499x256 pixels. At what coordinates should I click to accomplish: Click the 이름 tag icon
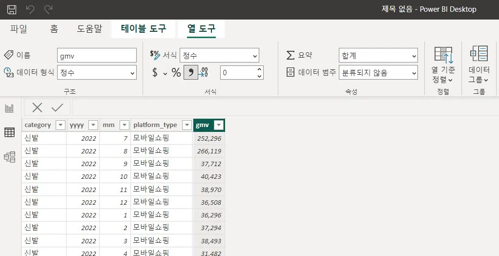9,55
